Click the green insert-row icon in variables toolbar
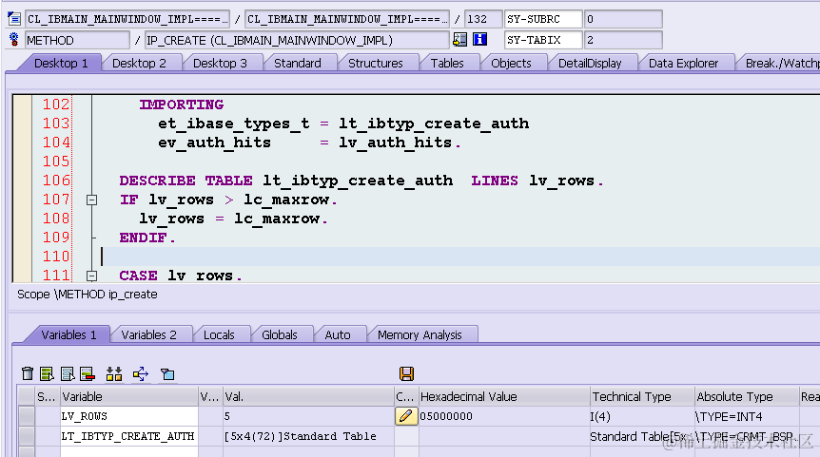The height and width of the screenshot is (457, 820). click(x=47, y=373)
